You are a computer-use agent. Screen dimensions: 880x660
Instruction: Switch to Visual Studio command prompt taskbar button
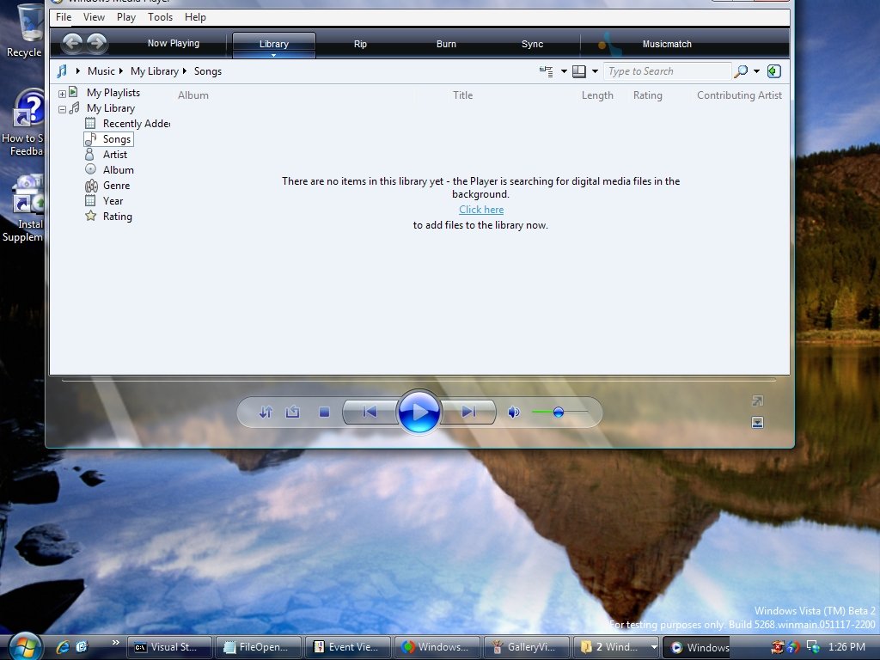(169, 647)
